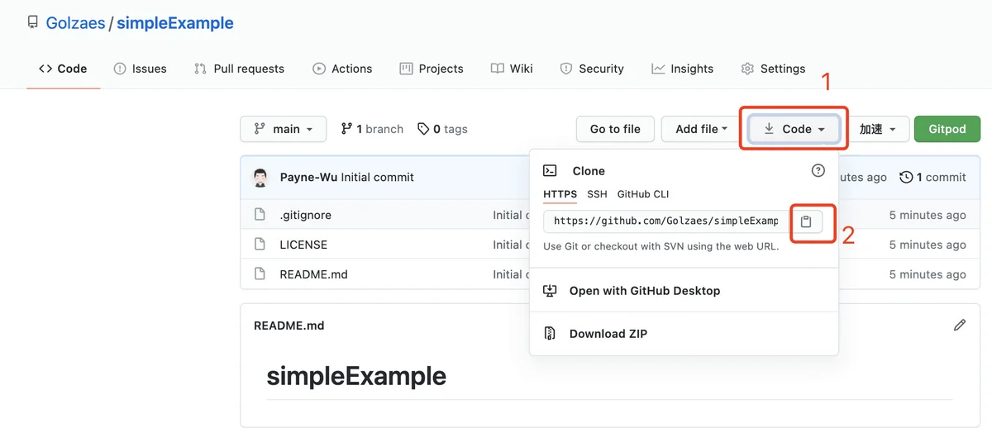This screenshot has height=433, width=992.
Task: Open the Pull requests tab
Action: [x=239, y=69]
